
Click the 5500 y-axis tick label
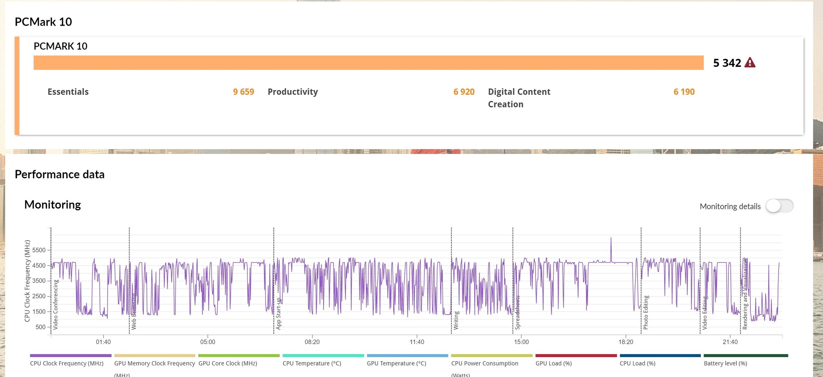click(39, 250)
